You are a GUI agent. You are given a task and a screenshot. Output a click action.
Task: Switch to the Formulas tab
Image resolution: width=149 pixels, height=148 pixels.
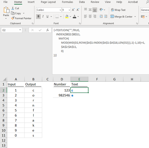[x=67, y=2]
